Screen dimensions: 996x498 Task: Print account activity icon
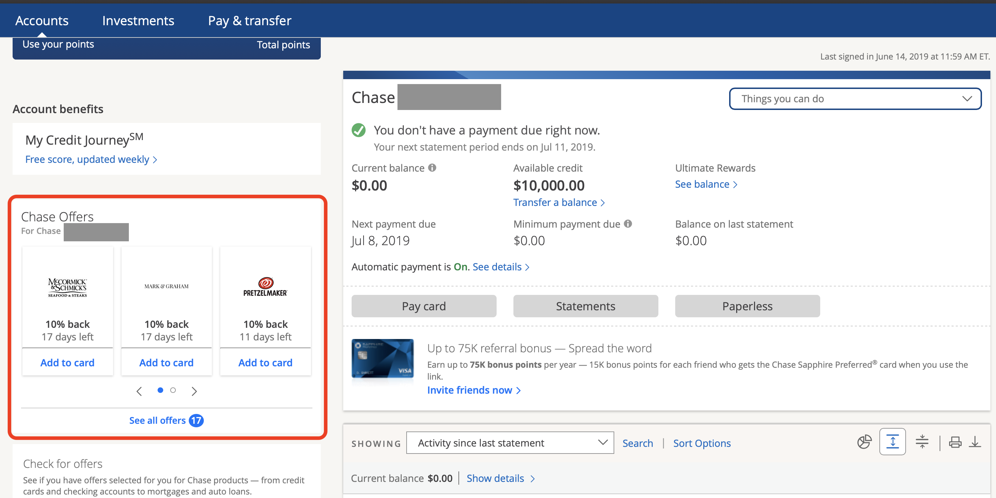[955, 442]
